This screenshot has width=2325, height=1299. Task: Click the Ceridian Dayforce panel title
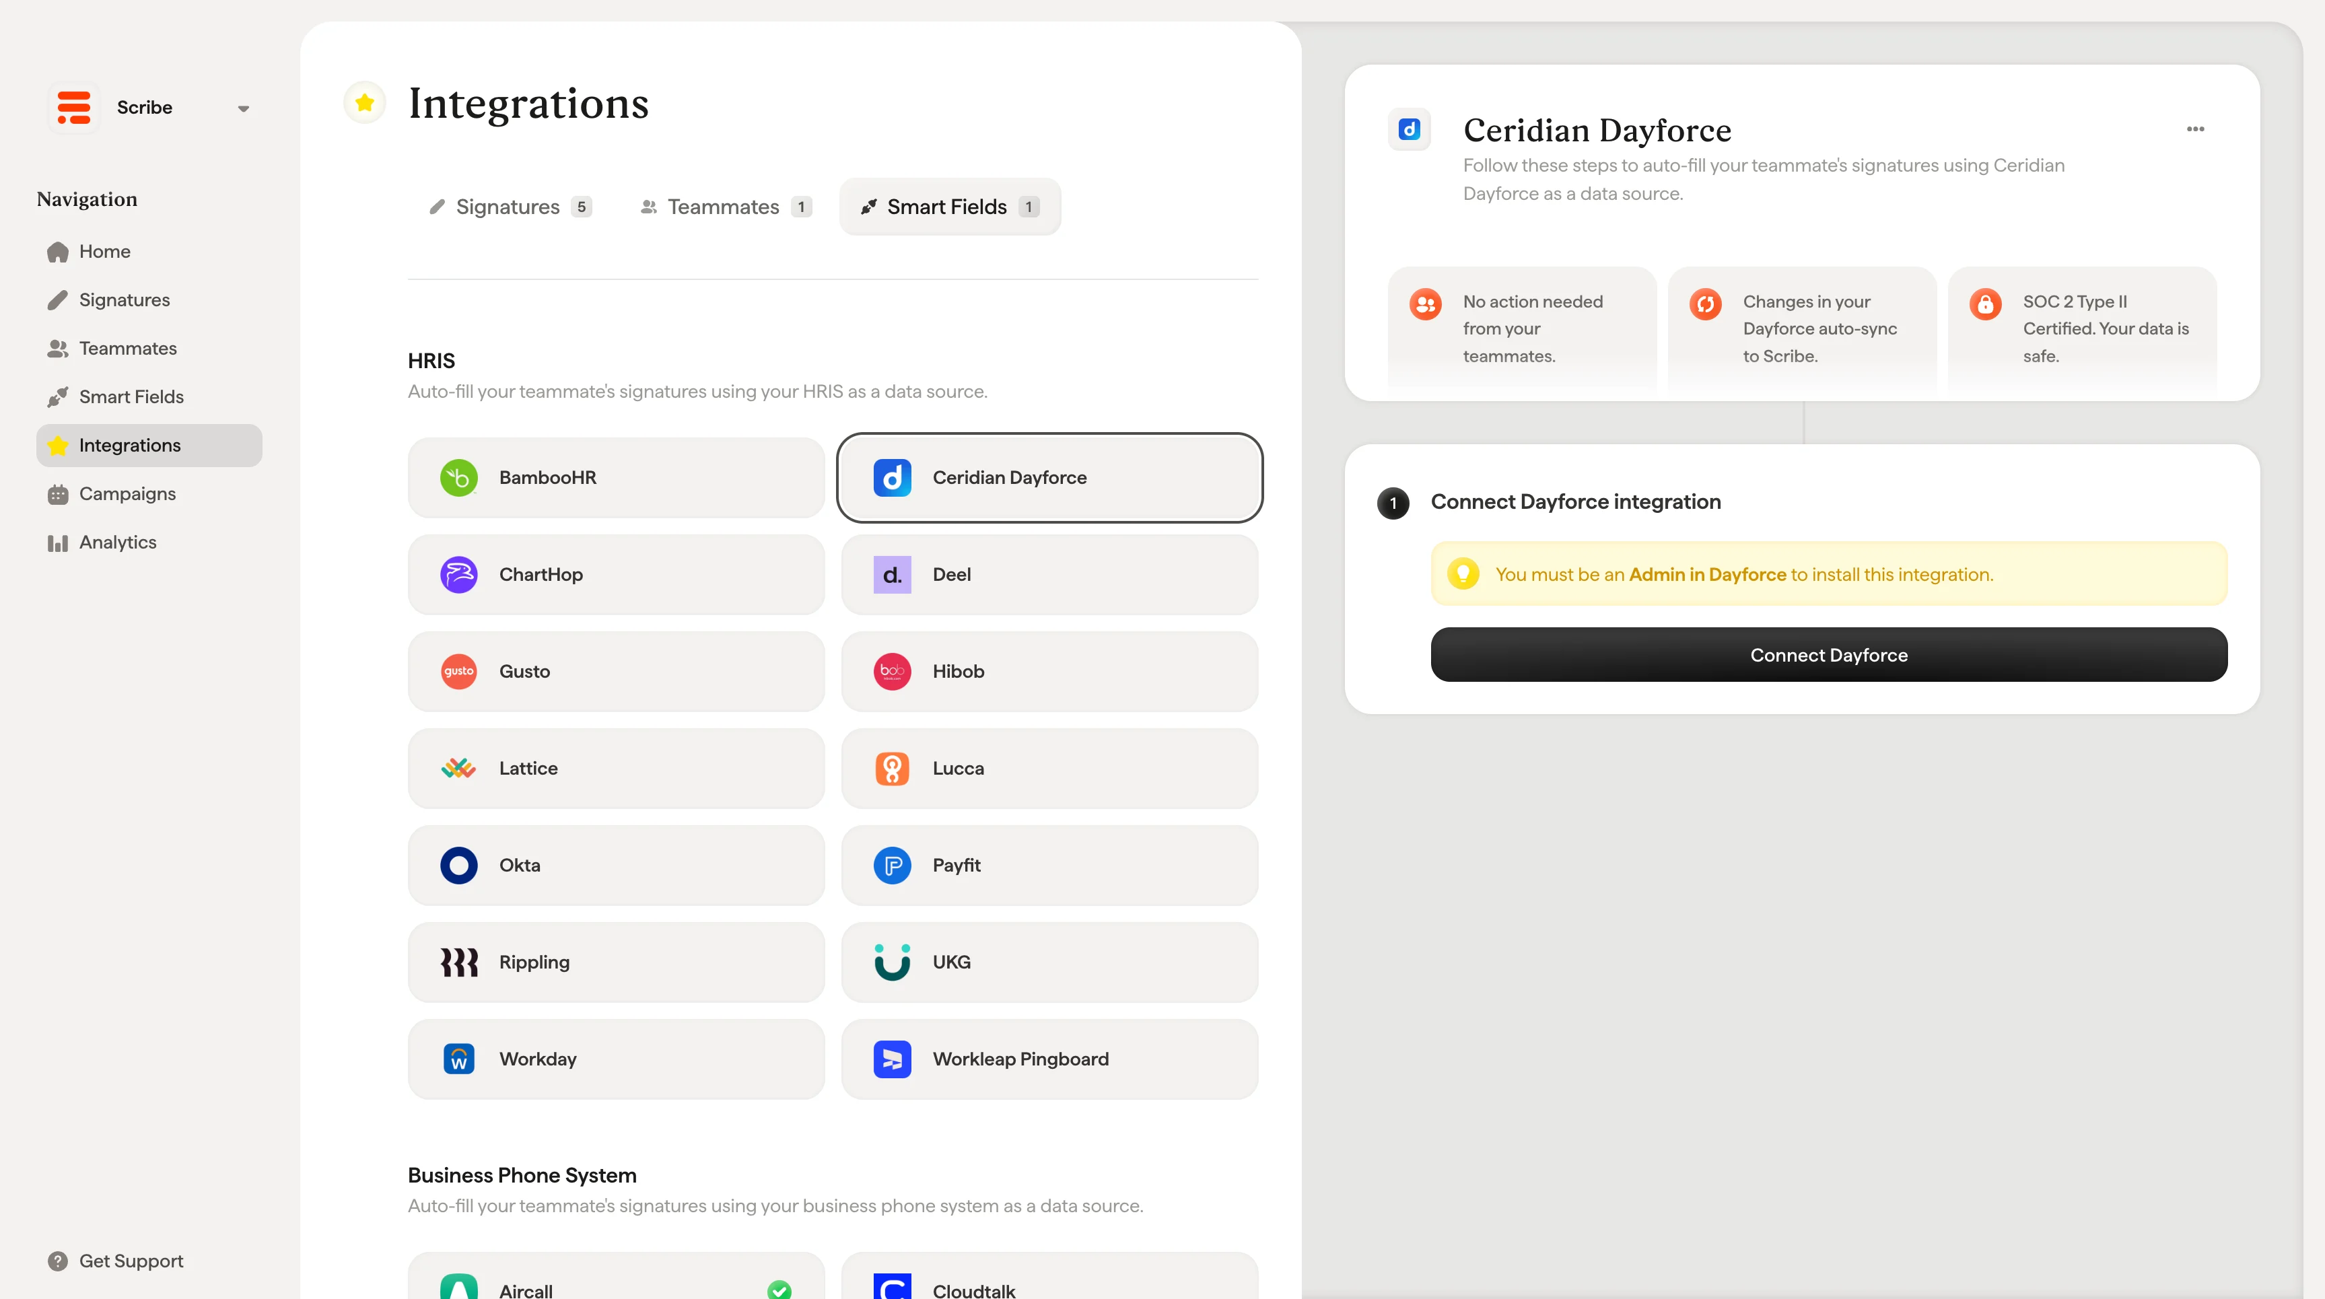[x=1597, y=130]
